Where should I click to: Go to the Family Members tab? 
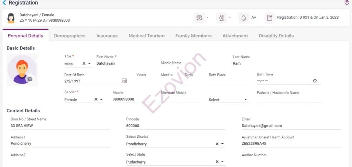193,36
